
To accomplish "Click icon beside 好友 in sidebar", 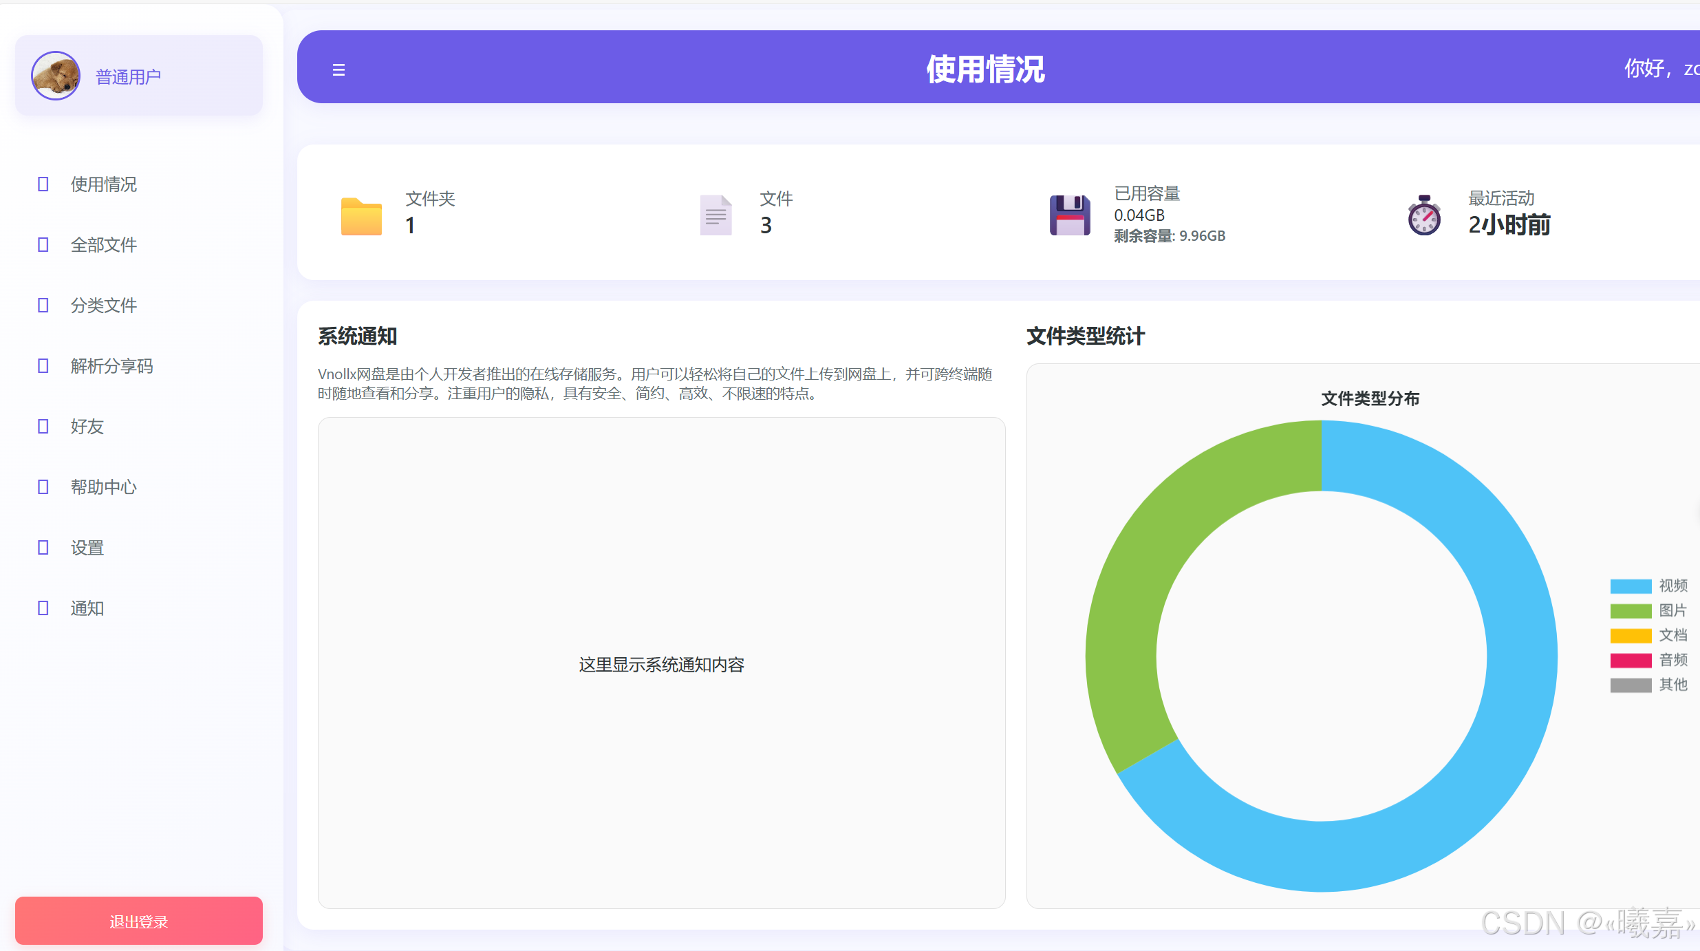I will (x=43, y=426).
